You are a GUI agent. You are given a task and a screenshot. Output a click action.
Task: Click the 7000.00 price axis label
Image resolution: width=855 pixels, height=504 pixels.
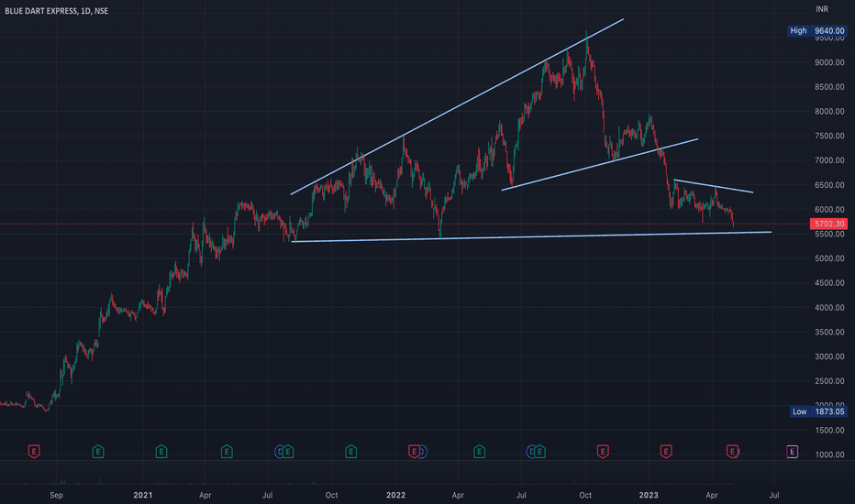(829, 160)
